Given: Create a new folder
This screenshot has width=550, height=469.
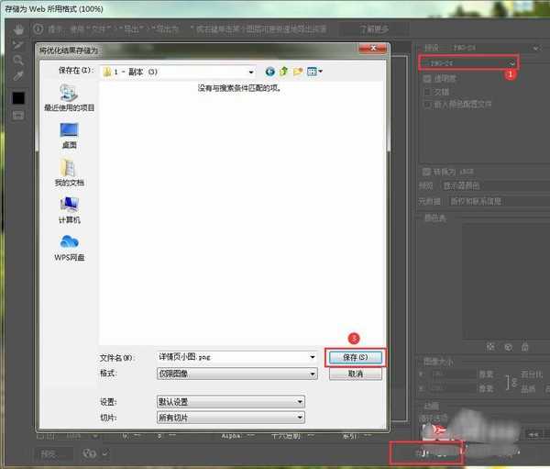Looking at the screenshot, I should (x=298, y=71).
